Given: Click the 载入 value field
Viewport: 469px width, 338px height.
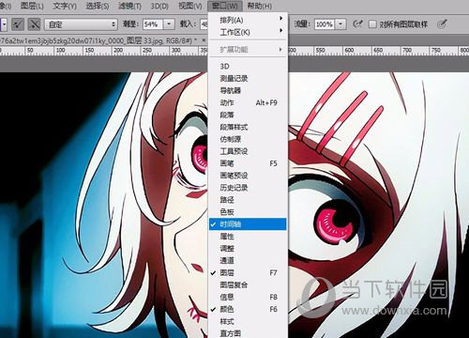Looking at the screenshot, I should pyautogui.click(x=204, y=24).
